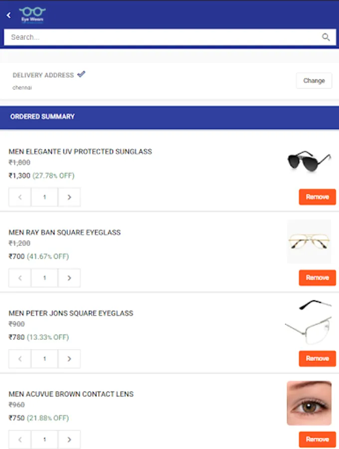The width and height of the screenshot is (339, 449).
Task: Decrease Peter Jons eyeglass quantity
Action: [x=20, y=359]
